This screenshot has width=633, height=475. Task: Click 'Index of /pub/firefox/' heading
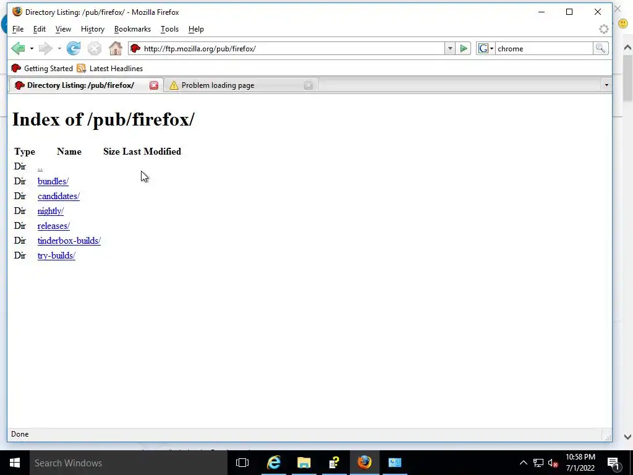pyautogui.click(x=103, y=119)
